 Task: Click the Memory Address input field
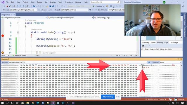[77, 62]
